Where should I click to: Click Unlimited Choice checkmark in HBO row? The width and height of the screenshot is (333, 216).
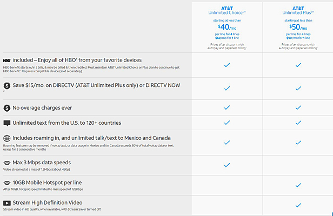pos(227,65)
